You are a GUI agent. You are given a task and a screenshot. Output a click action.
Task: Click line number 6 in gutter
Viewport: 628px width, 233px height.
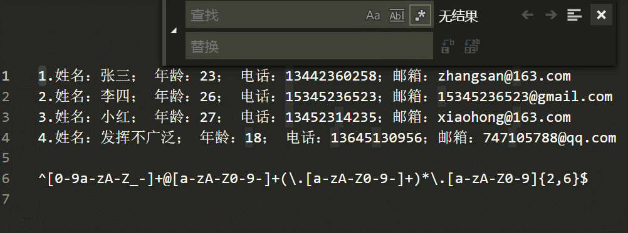[x=5, y=179]
